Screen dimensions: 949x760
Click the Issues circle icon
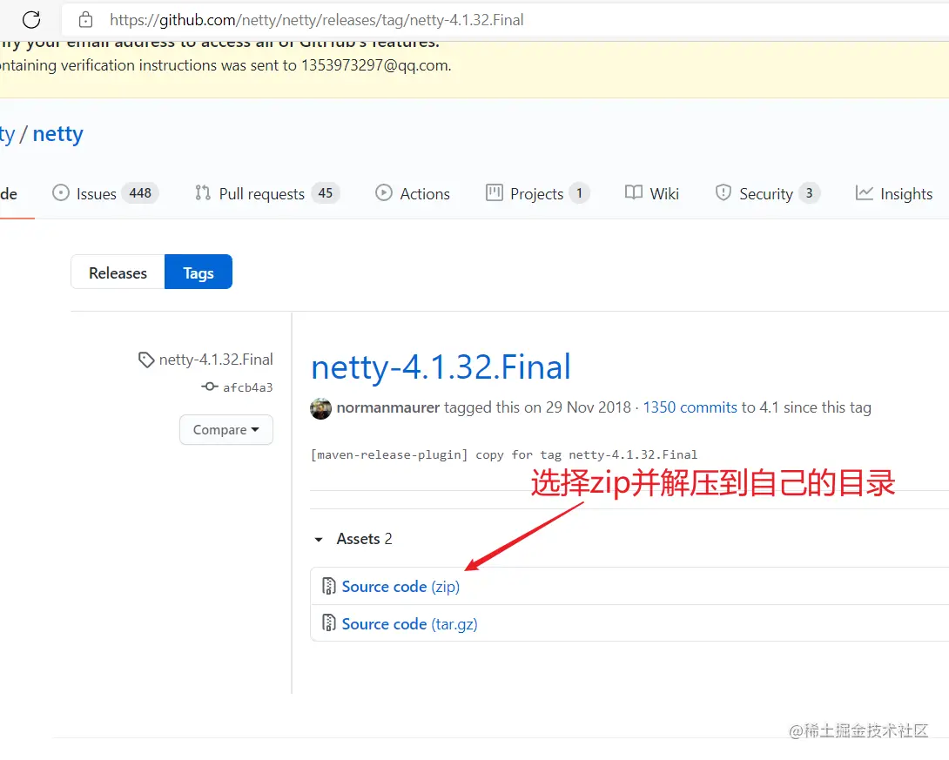click(59, 193)
